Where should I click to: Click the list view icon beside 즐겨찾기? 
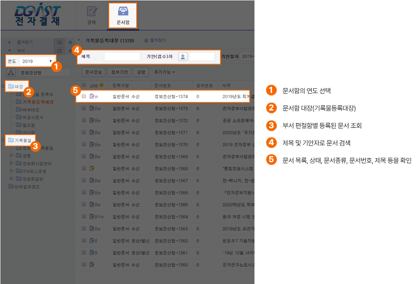click(x=59, y=42)
